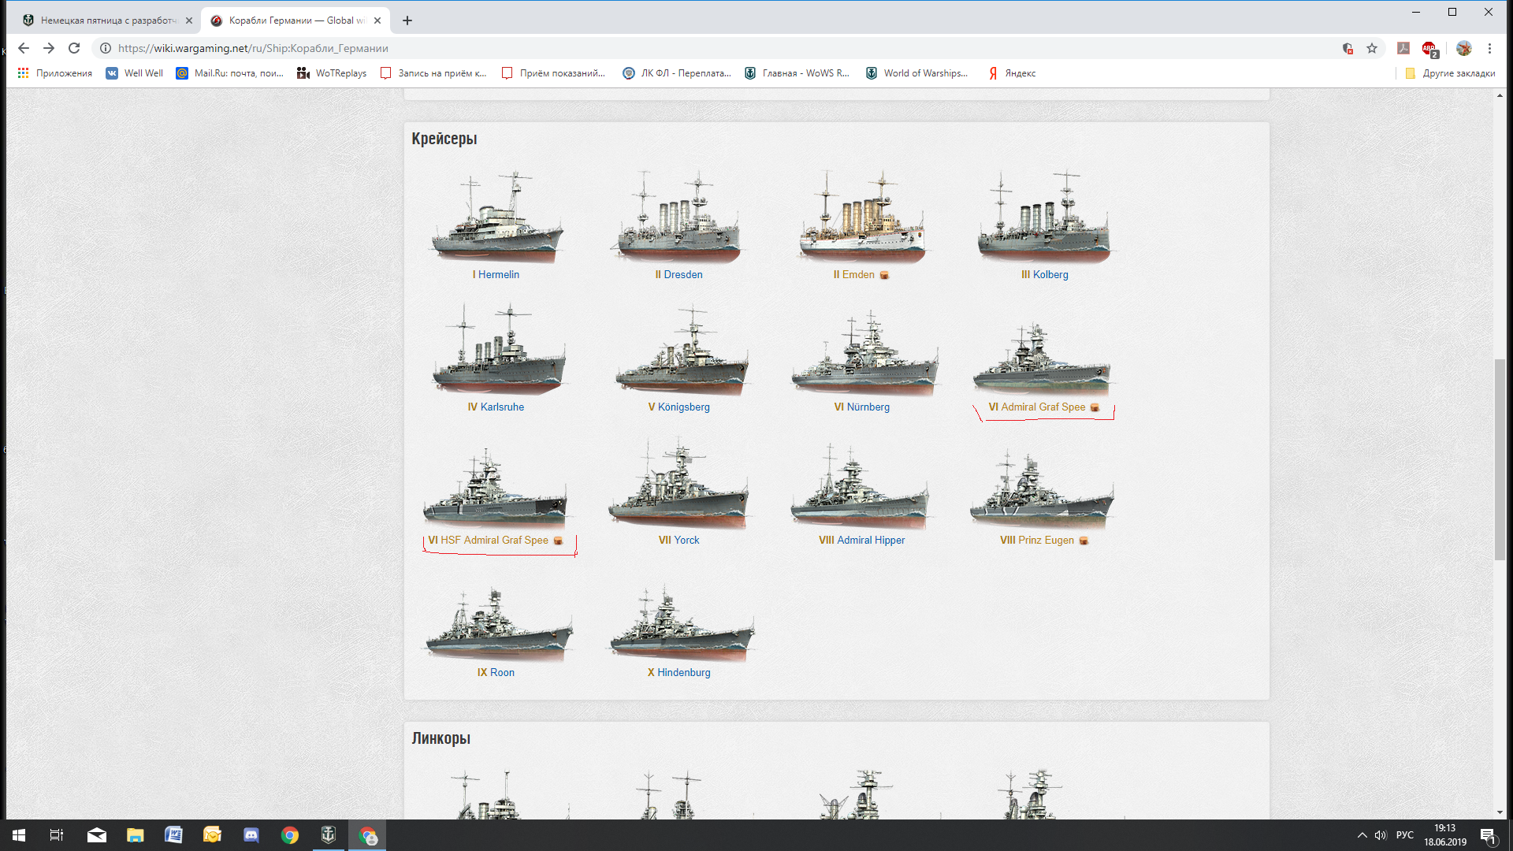
Task: Open the Adblock extension icon
Action: (x=1429, y=49)
